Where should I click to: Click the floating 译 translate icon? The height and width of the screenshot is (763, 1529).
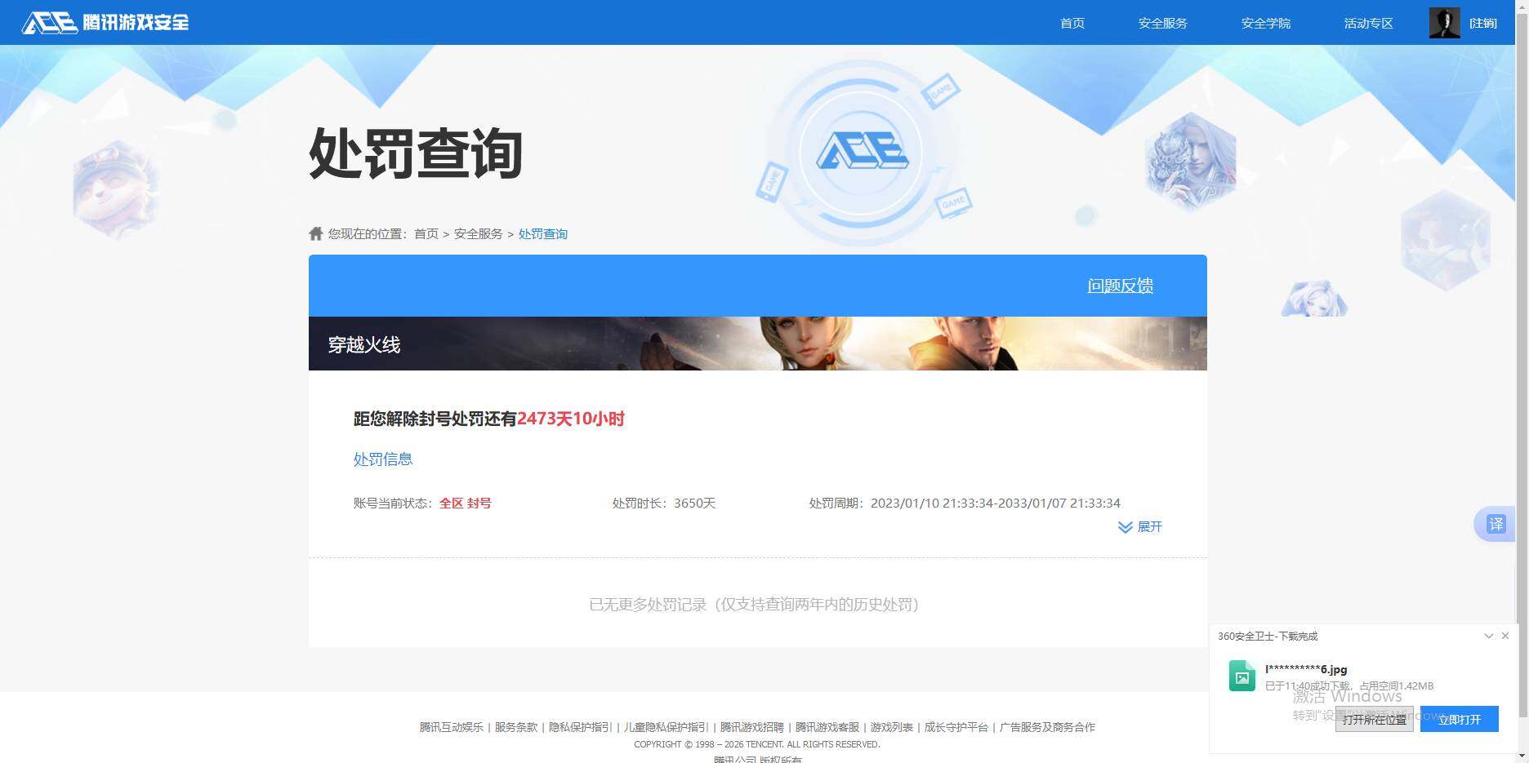pos(1496,524)
